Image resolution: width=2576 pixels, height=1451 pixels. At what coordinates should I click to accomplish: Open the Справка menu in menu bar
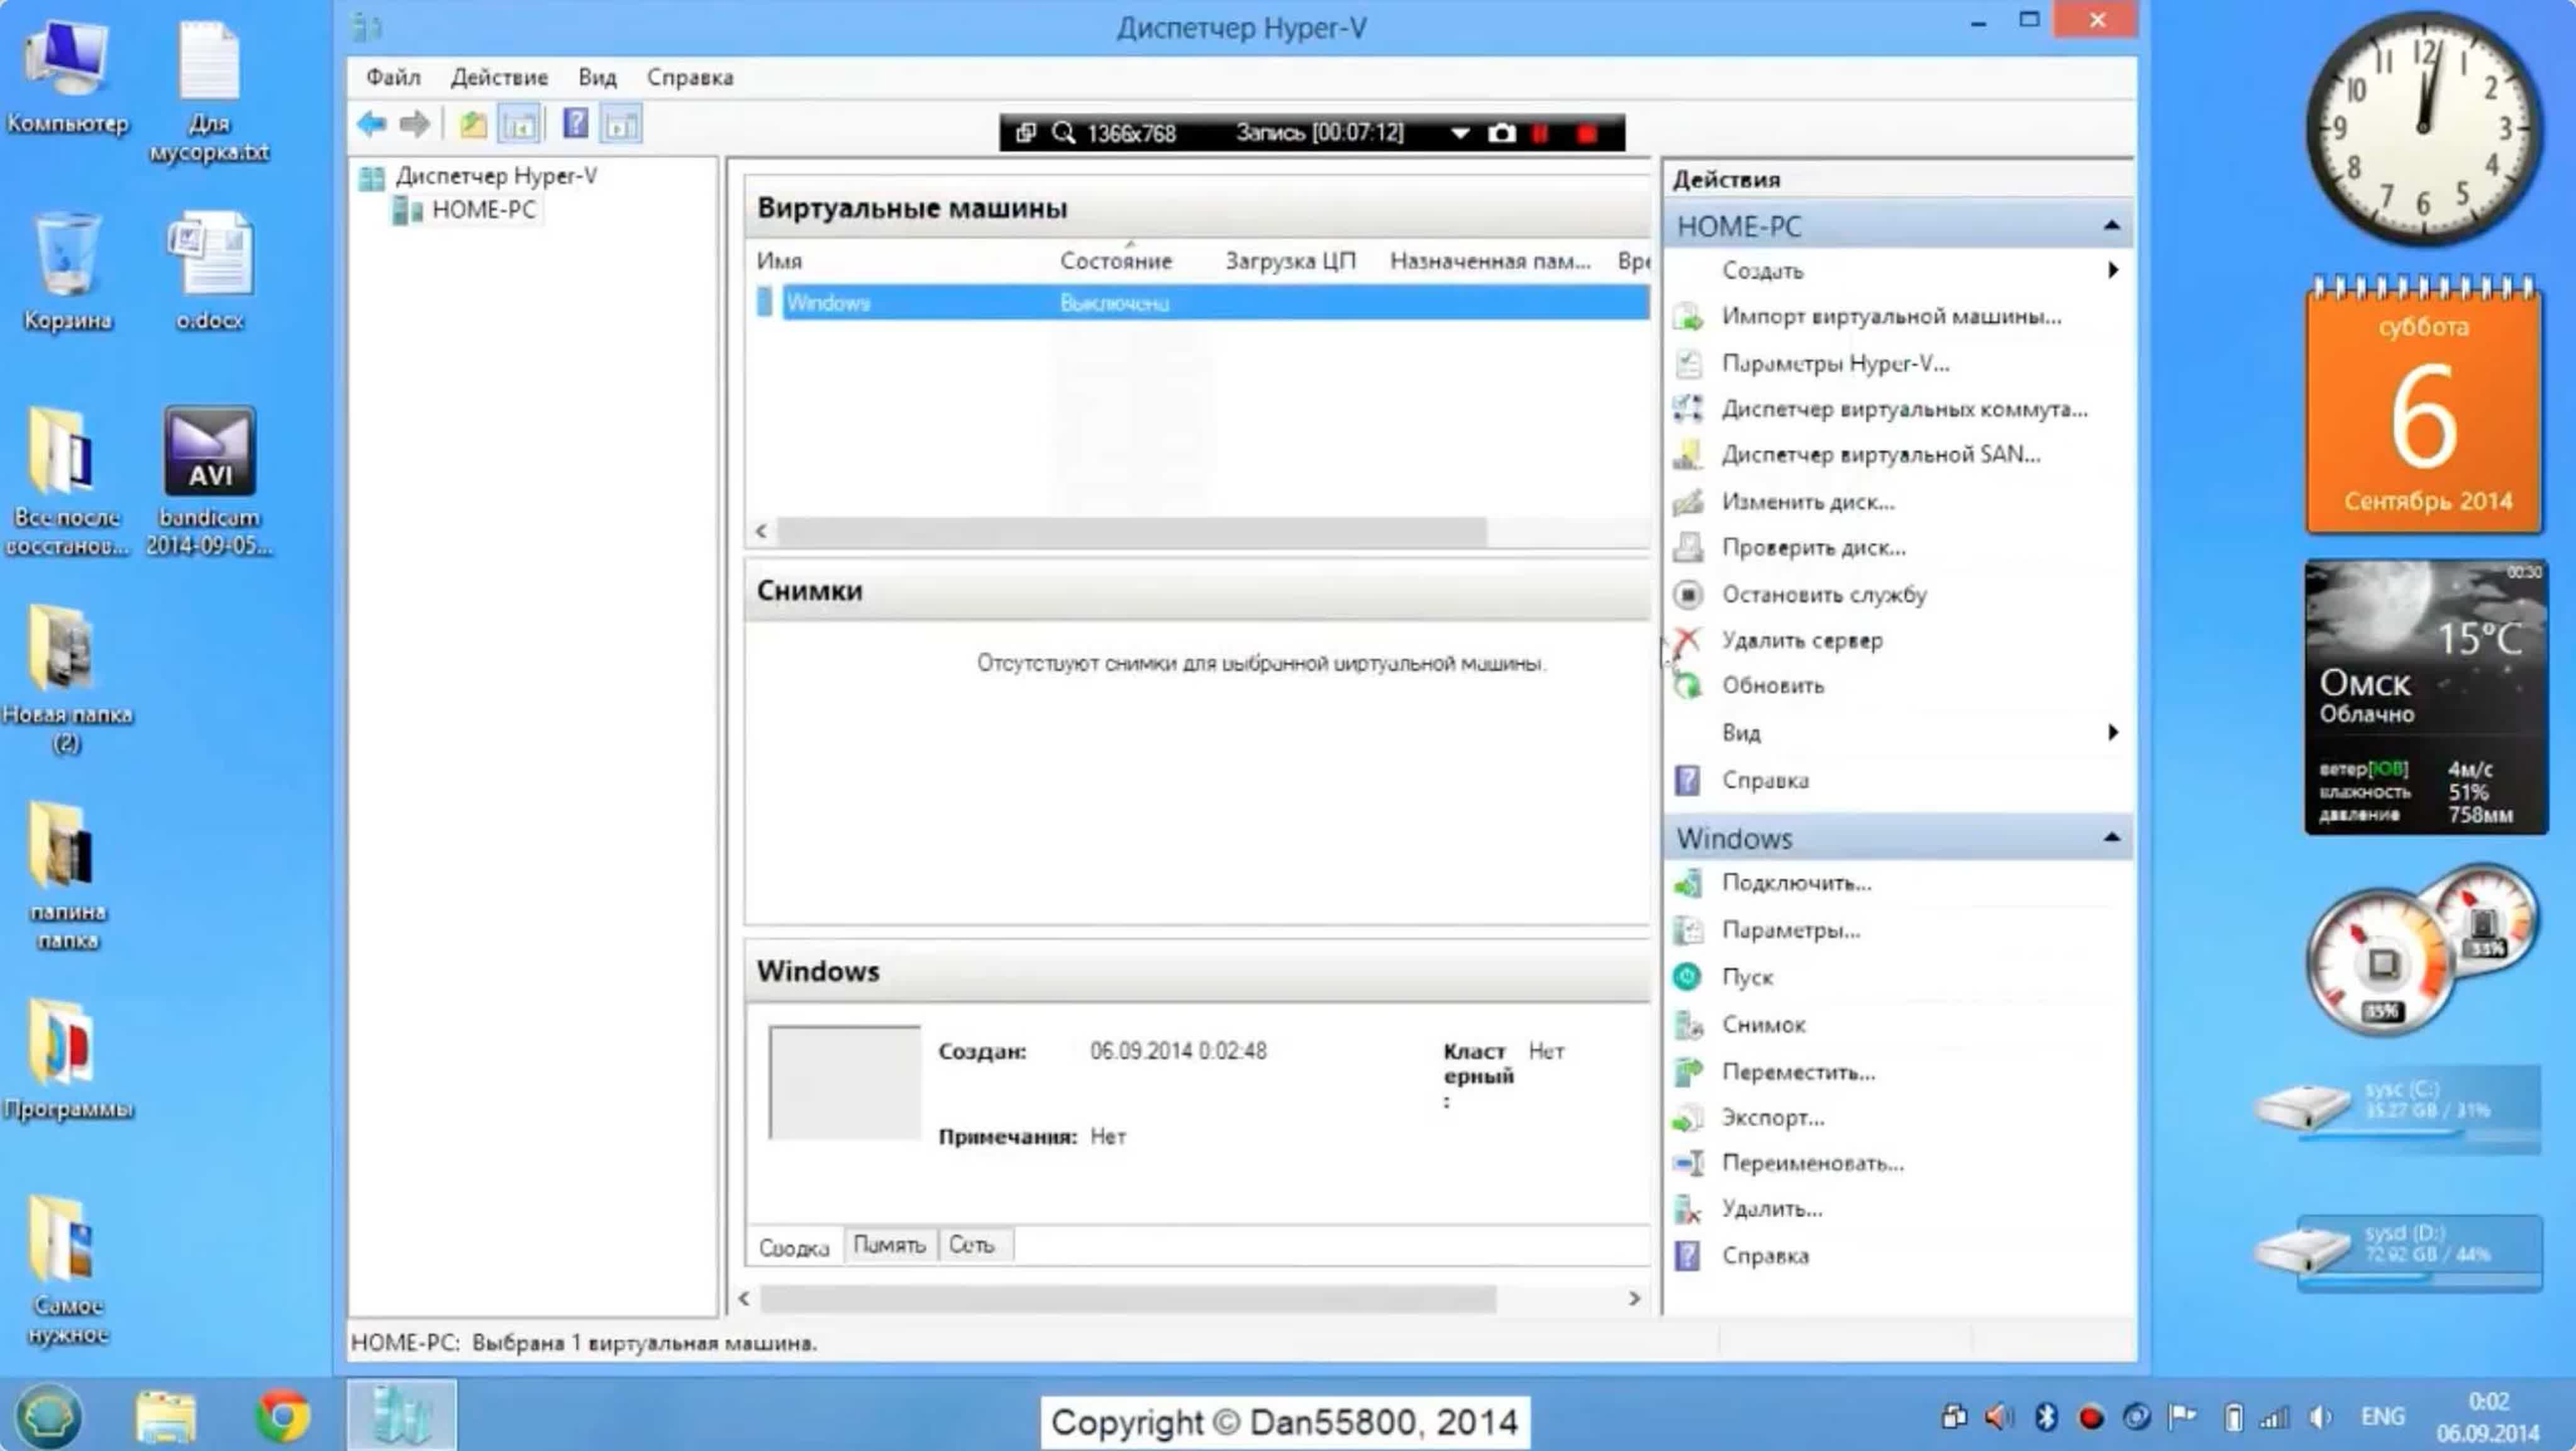[690, 77]
